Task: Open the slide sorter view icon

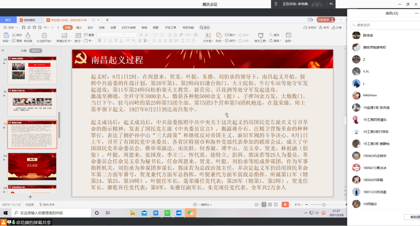Action: pos(270,204)
